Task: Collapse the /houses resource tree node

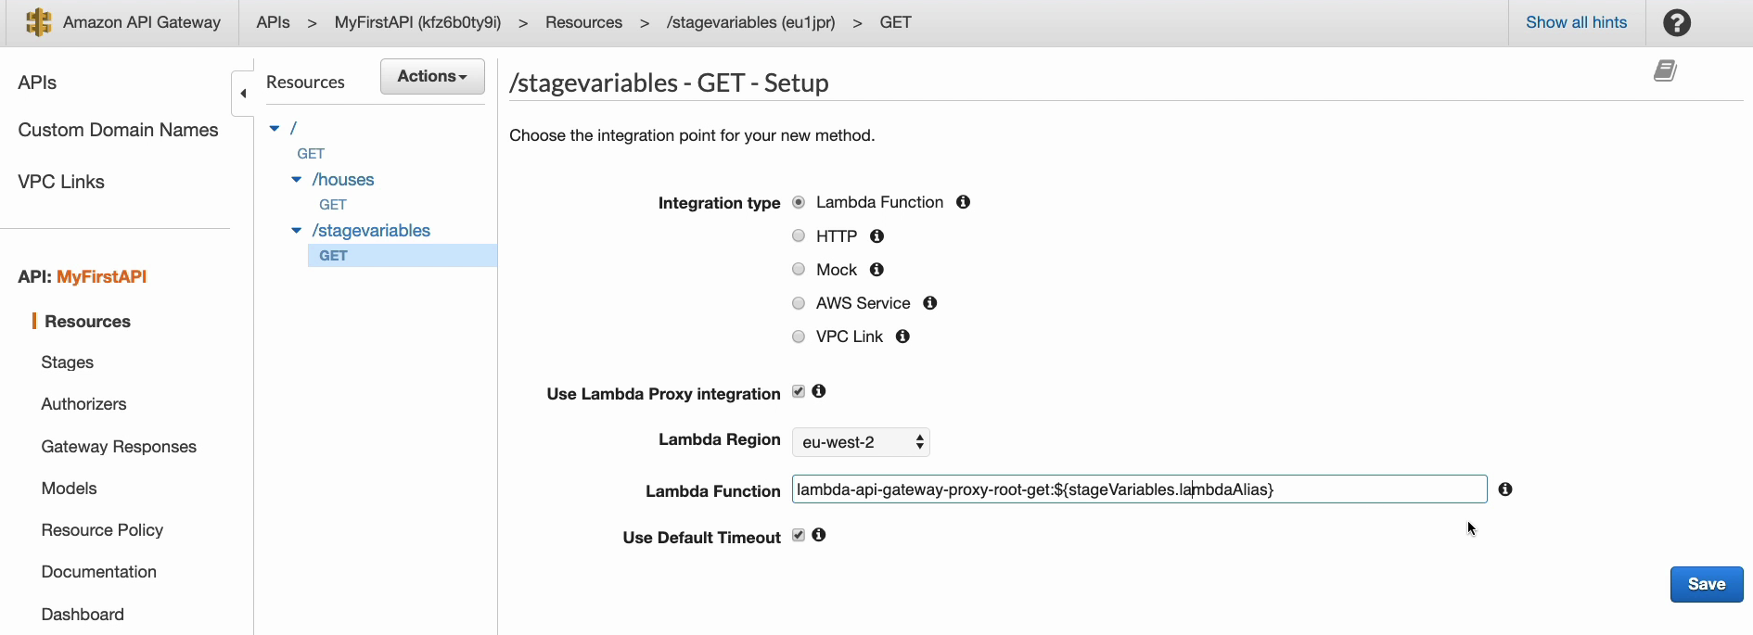Action: point(297,180)
